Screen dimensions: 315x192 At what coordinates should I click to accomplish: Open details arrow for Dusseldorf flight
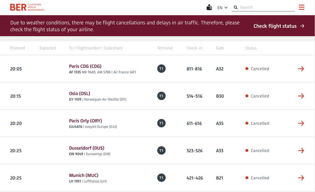(301, 151)
